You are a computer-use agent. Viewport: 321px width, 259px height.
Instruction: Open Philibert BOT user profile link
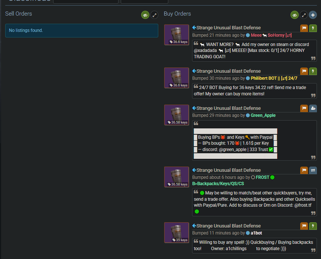(274, 78)
